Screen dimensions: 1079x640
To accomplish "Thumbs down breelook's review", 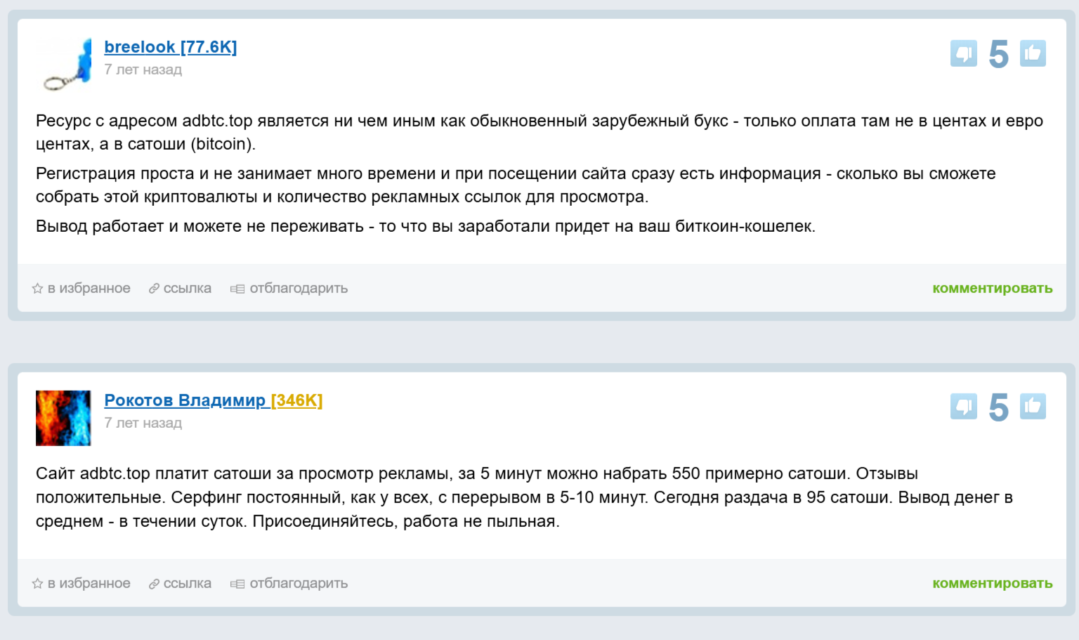I will [963, 53].
